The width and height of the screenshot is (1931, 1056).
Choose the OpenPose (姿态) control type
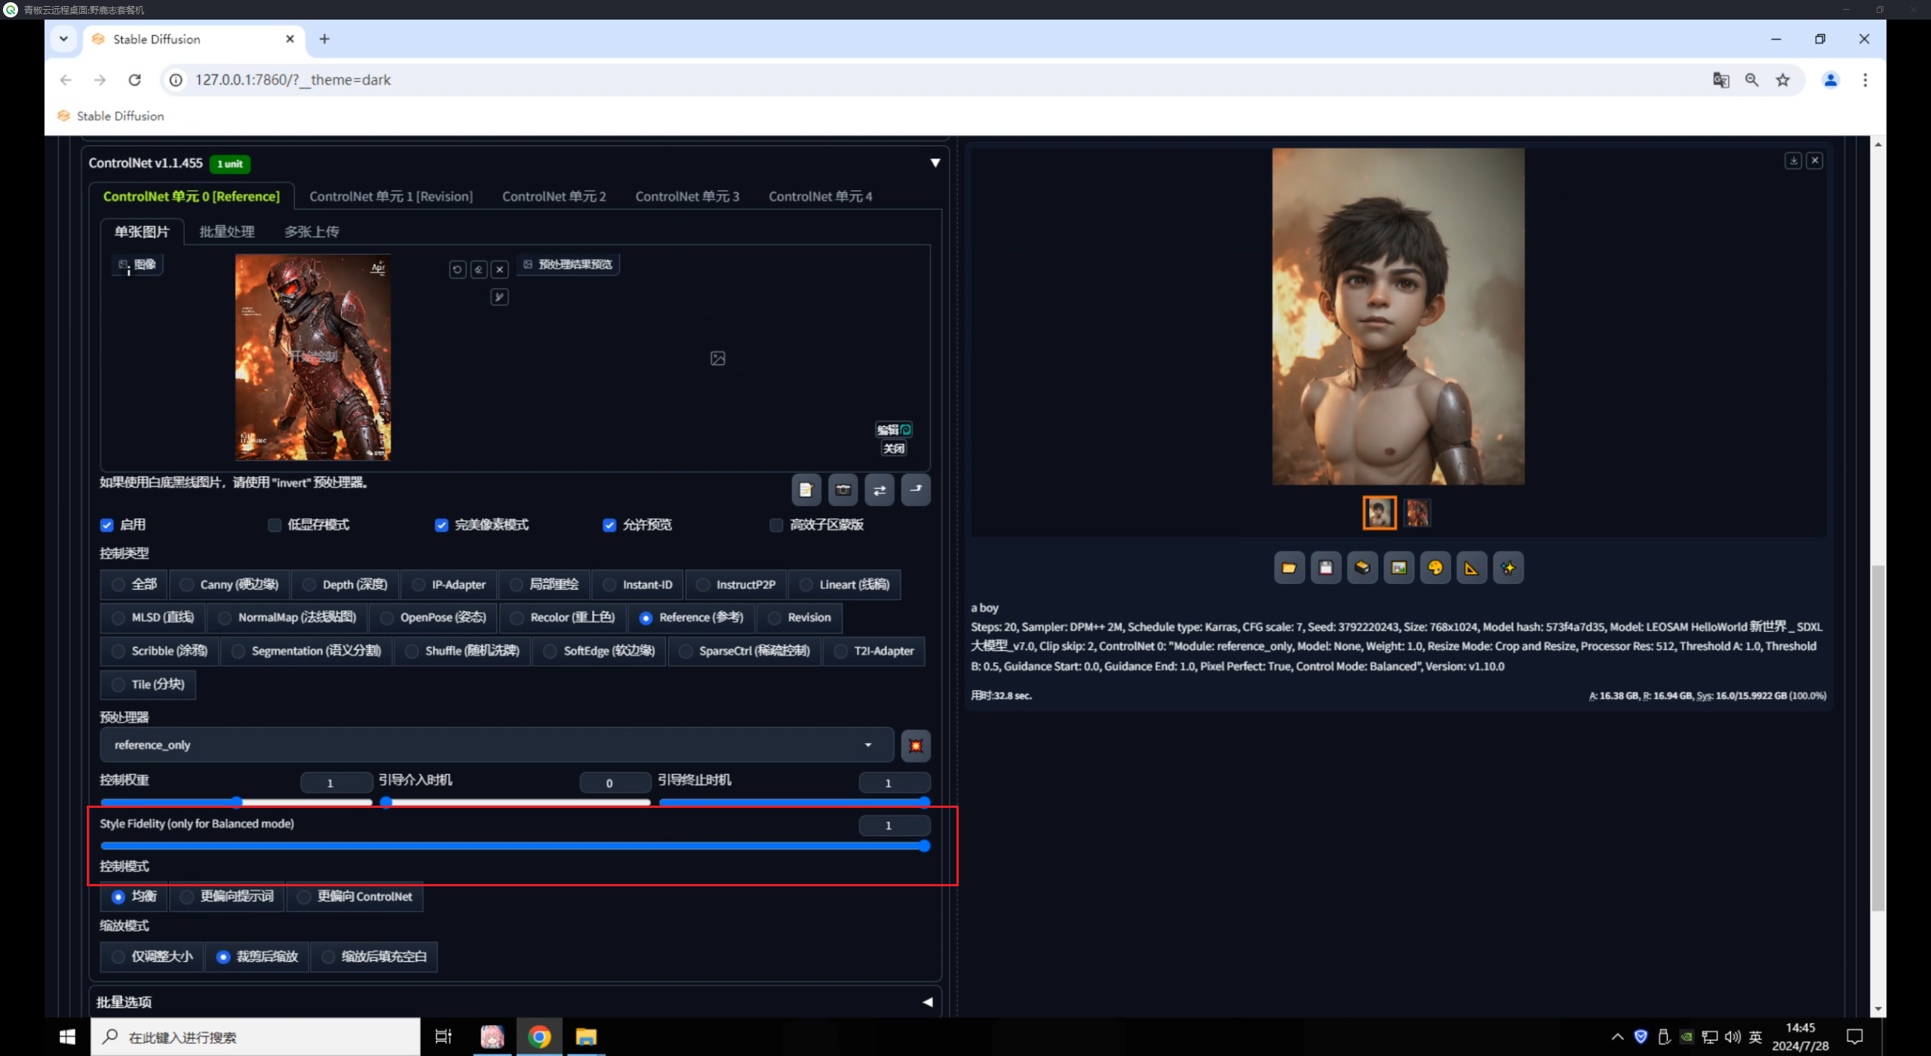click(433, 618)
